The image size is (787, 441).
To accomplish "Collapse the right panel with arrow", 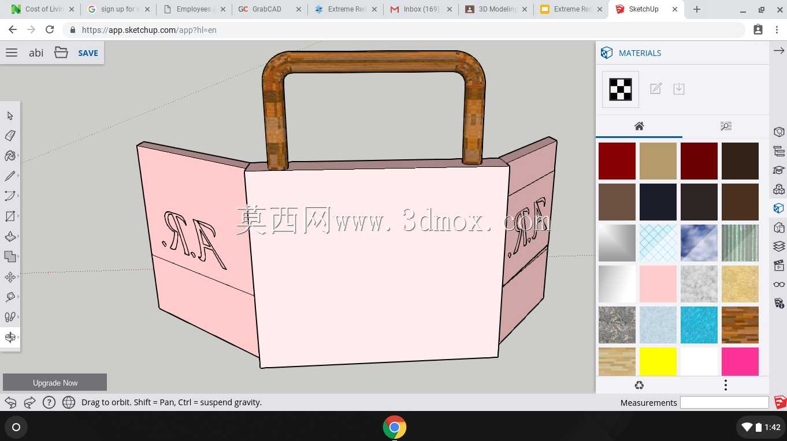I will pos(779,51).
